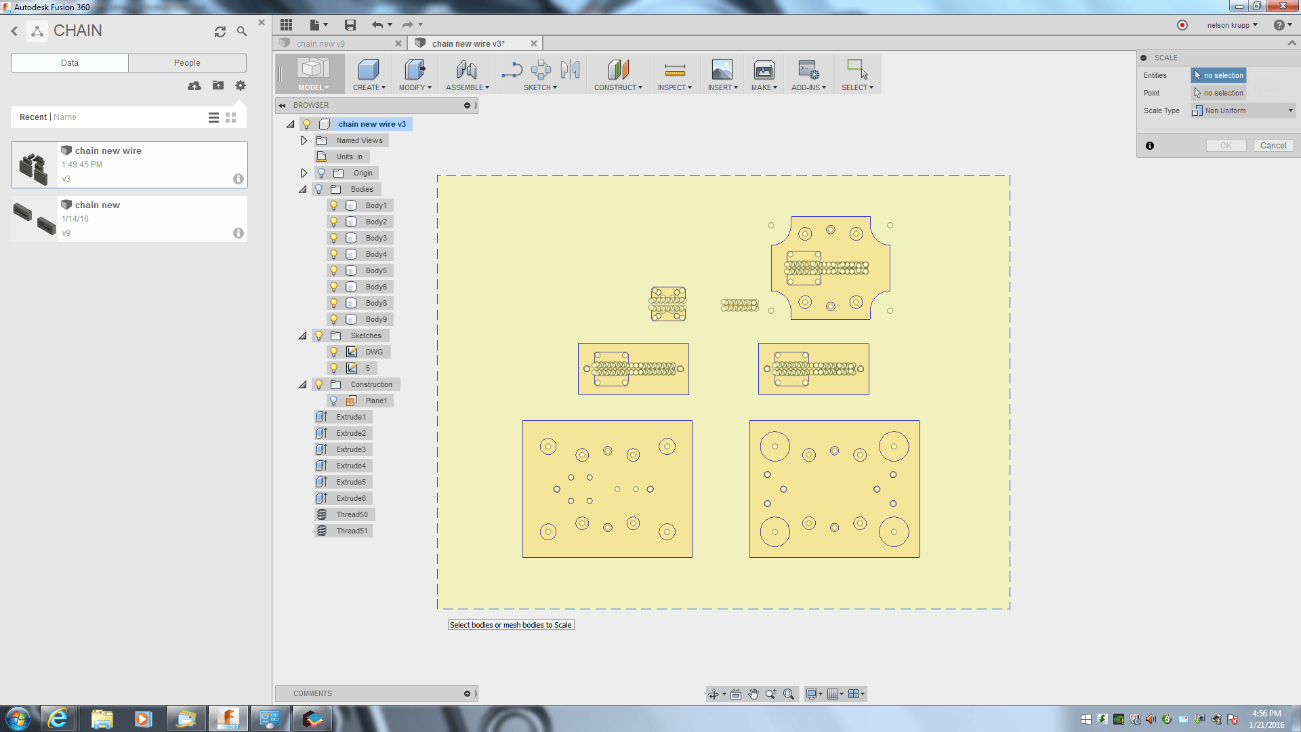Toggle visibility bulb of Plane1
1301x732 pixels.
[333, 401]
